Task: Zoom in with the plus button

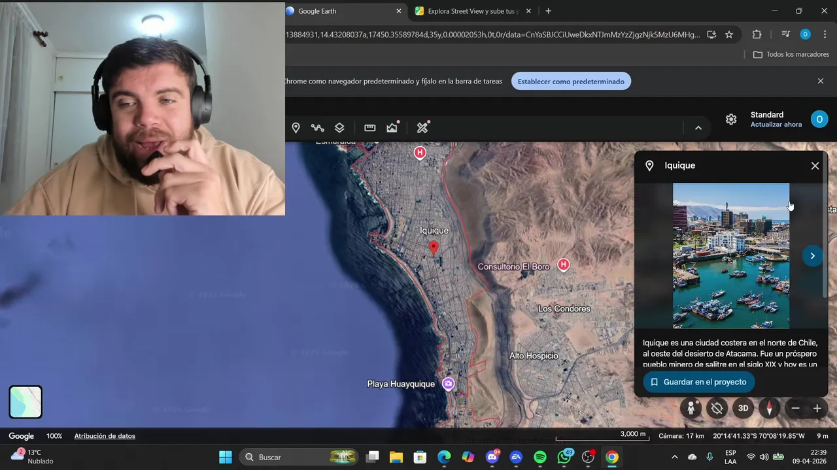Action: coord(817,408)
